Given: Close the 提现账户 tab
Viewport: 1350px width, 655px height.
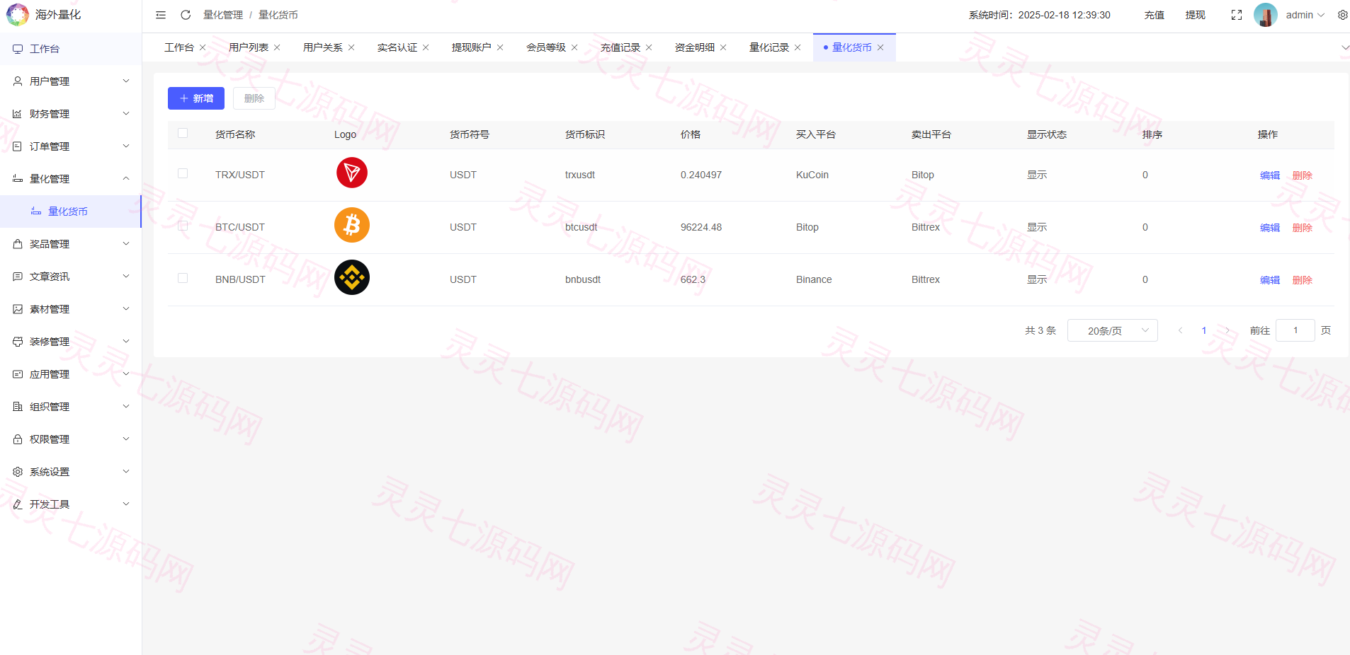Looking at the screenshot, I should 500,47.
